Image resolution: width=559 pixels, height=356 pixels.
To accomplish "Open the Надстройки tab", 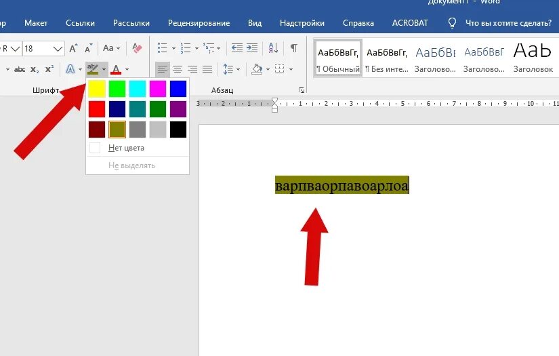I will point(302,23).
